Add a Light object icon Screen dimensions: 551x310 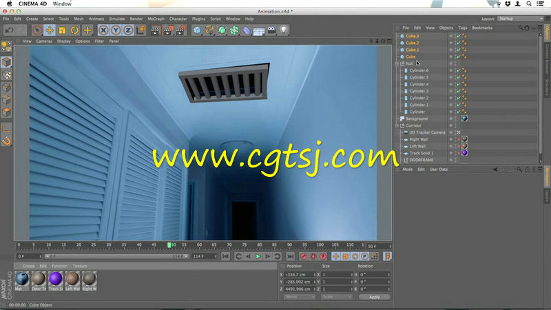tap(284, 30)
